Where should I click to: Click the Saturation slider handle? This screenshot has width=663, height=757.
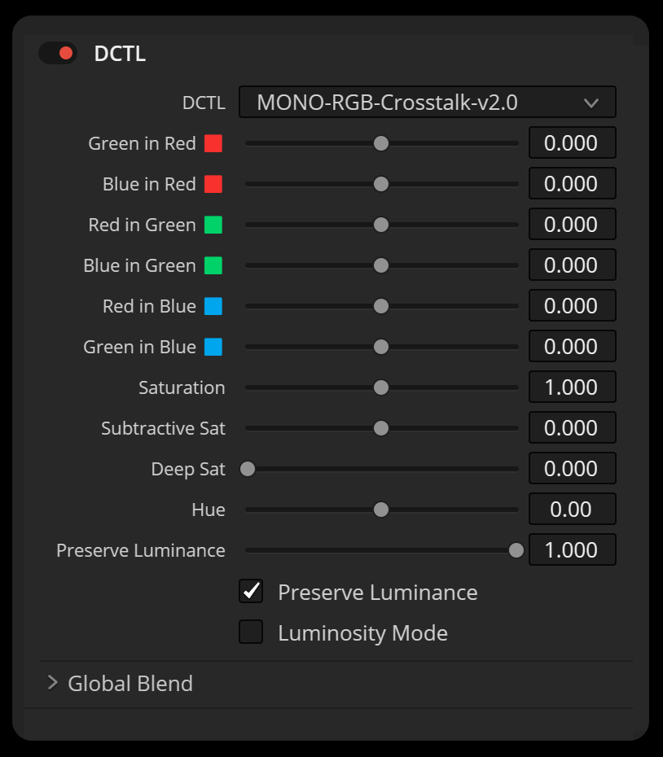[x=380, y=387]
